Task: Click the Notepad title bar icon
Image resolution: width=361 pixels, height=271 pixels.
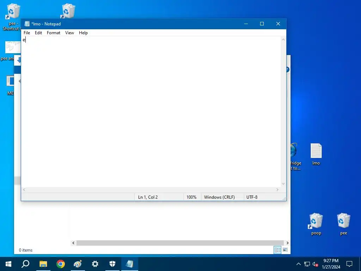Action: (27, 24)
